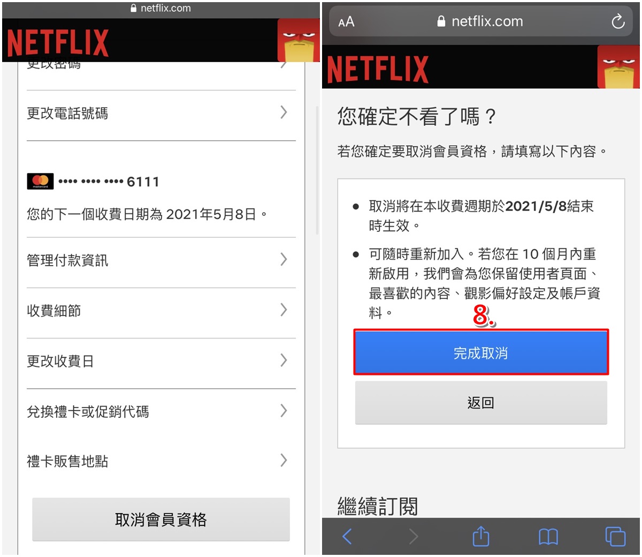This screenshot has width=642, height=557.
Task: Open Safari tabs overview icon
Action: pos(615,536)
